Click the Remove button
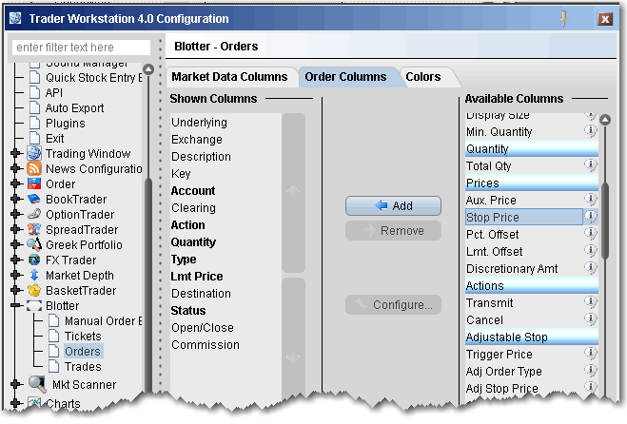The height and width of the screenshot is (424, 627). pos(393,231)
